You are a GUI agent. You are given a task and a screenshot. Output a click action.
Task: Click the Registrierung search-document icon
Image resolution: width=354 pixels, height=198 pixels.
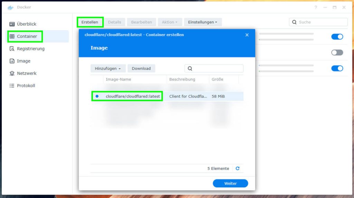[12, 49]
